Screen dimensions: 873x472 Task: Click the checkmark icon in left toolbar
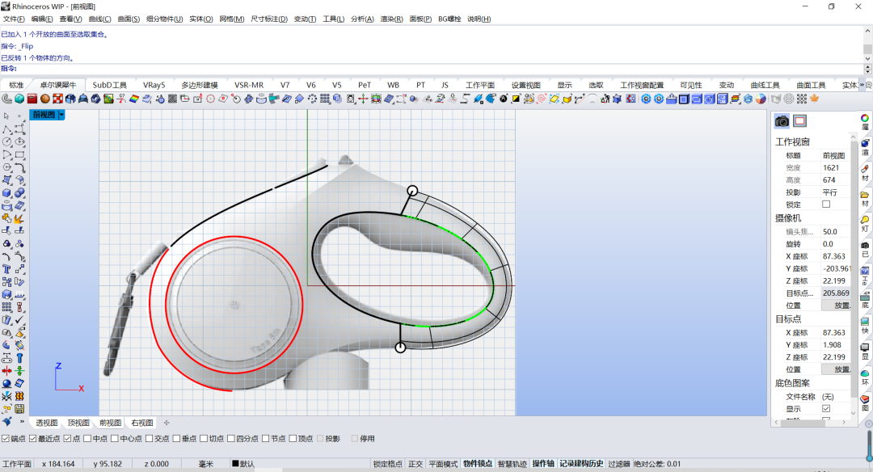19,319
